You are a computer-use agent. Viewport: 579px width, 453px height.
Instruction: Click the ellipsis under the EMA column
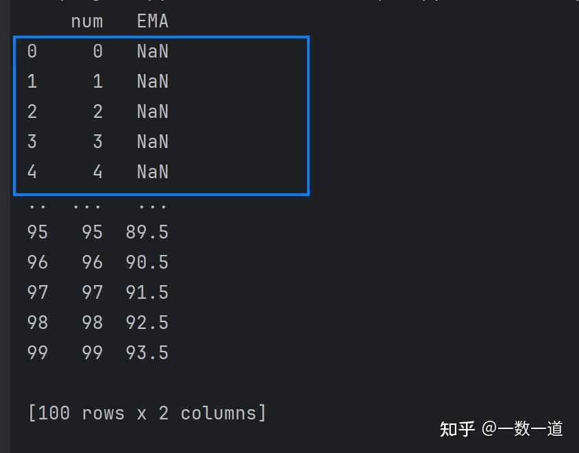[x=152, y=205]
